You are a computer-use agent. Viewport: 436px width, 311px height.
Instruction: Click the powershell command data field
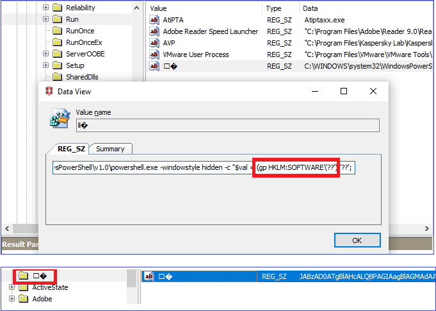click(x=204, y=167)
